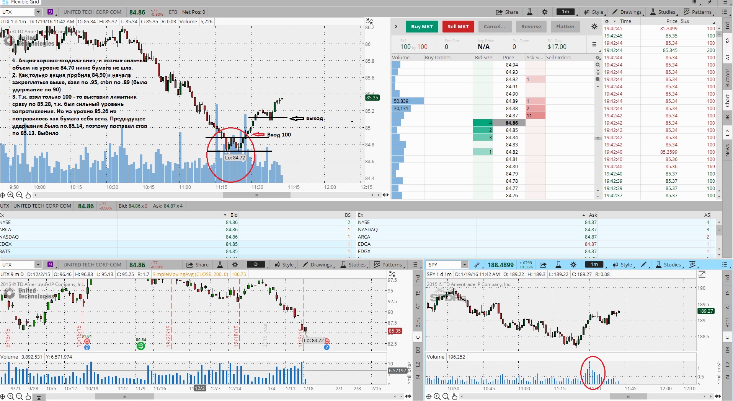The height and width of the screenshot is (401, 733).
Task: Click NYSE bid row 84.86 in Level II
Action: [x=176, y=222]
